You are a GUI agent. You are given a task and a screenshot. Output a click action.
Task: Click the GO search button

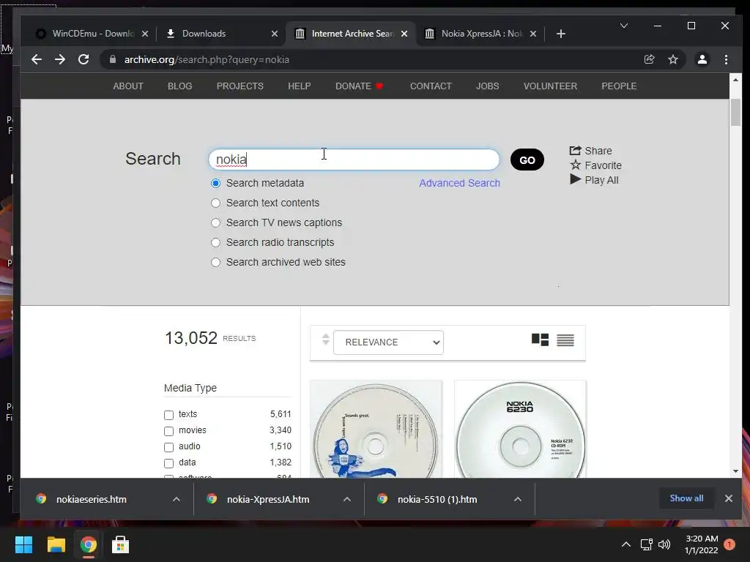coord(527,160)
